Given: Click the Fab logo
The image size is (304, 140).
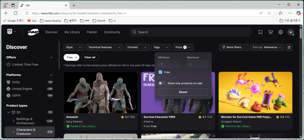Looking at the screenshot, I should coord(33,32).
